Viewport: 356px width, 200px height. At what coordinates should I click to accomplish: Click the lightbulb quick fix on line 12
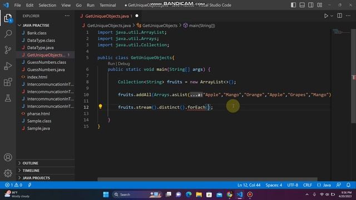tap(100, 106)
